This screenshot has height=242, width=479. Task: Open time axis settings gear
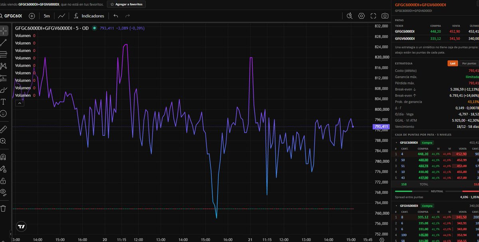click(x=382, y=240)
